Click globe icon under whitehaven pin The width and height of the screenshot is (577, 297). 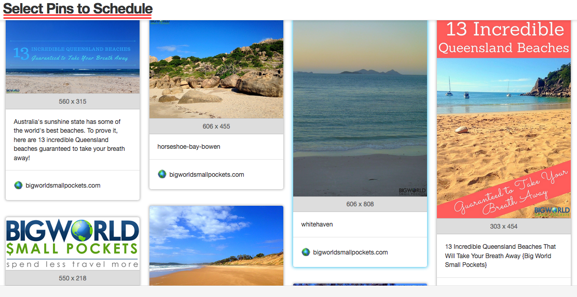(x=306, y=252)
